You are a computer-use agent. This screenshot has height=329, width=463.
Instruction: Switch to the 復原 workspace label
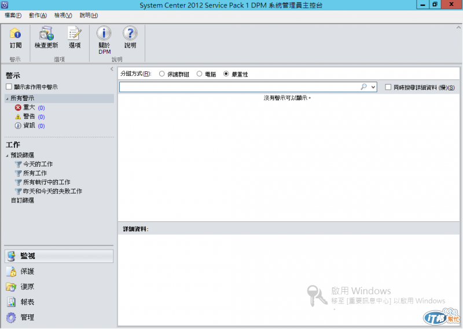(27, 287)
